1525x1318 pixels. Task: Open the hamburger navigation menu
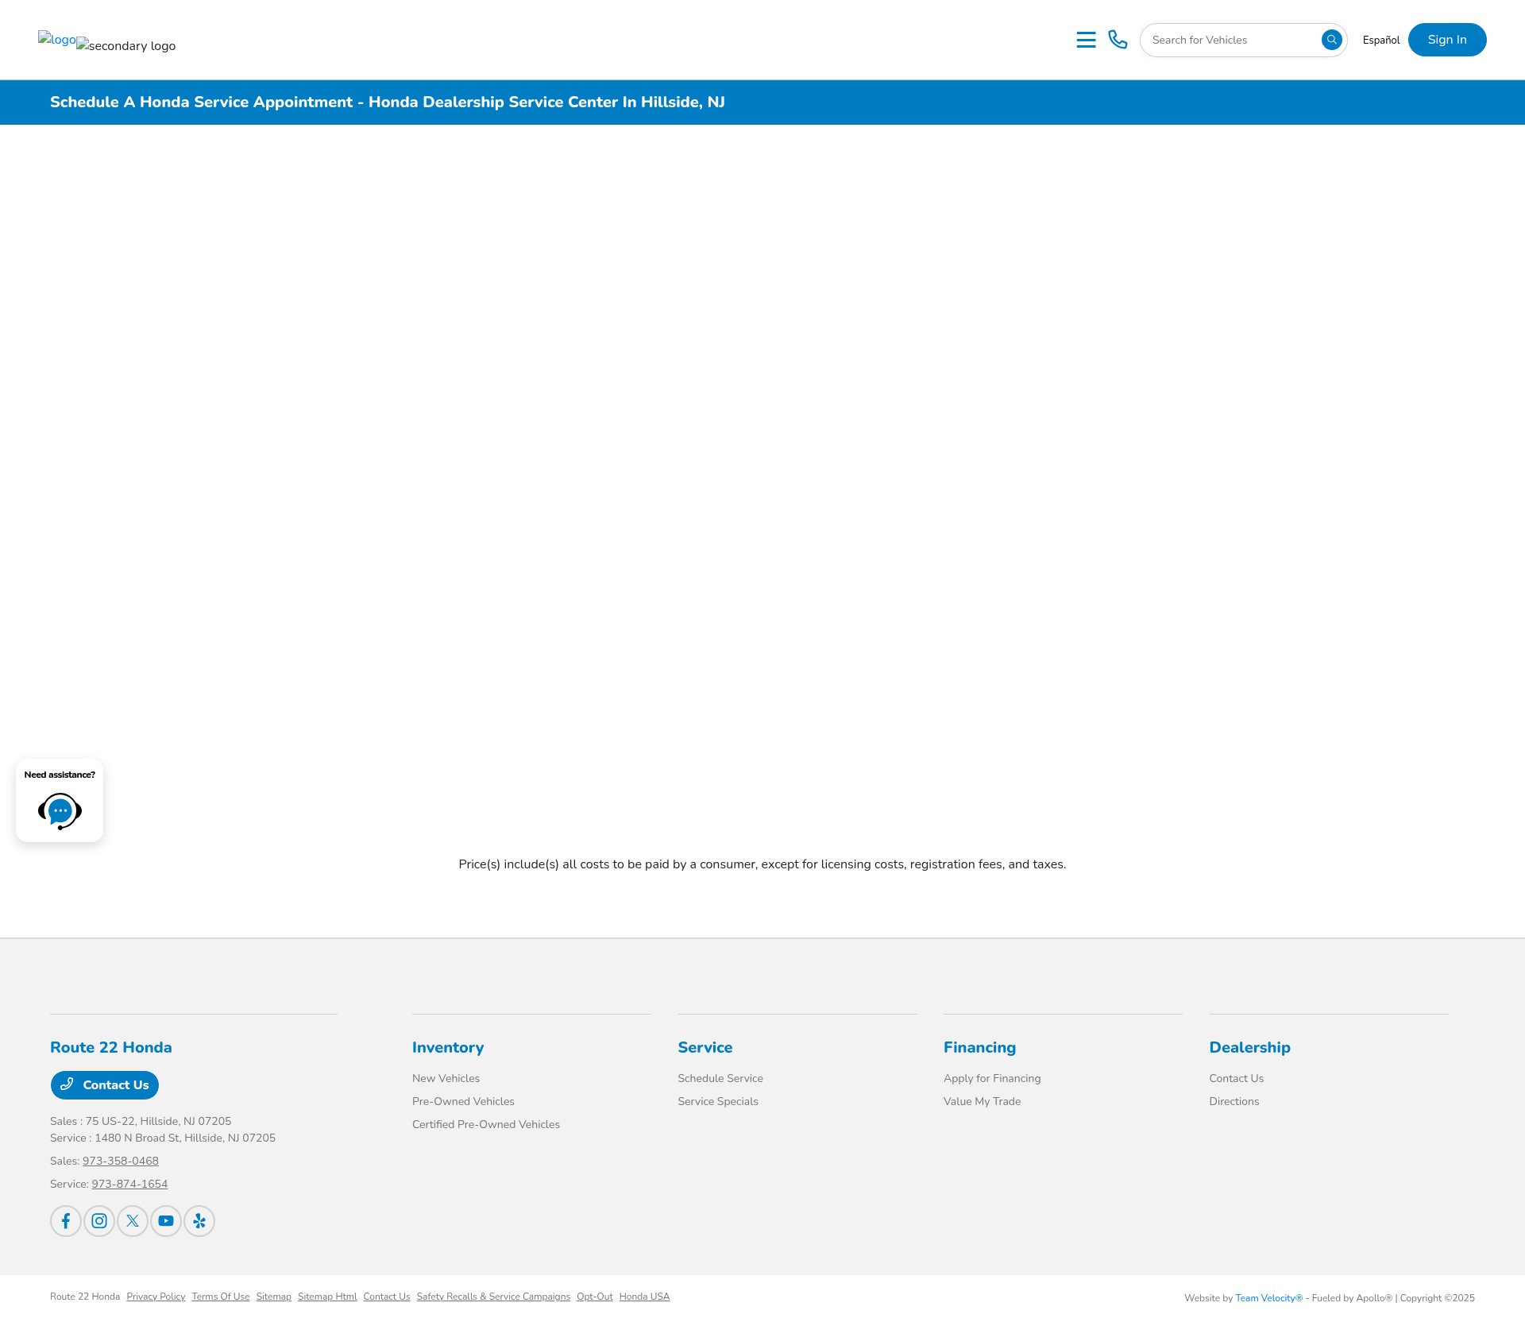pyautogui.click(x=1086, y=40)
